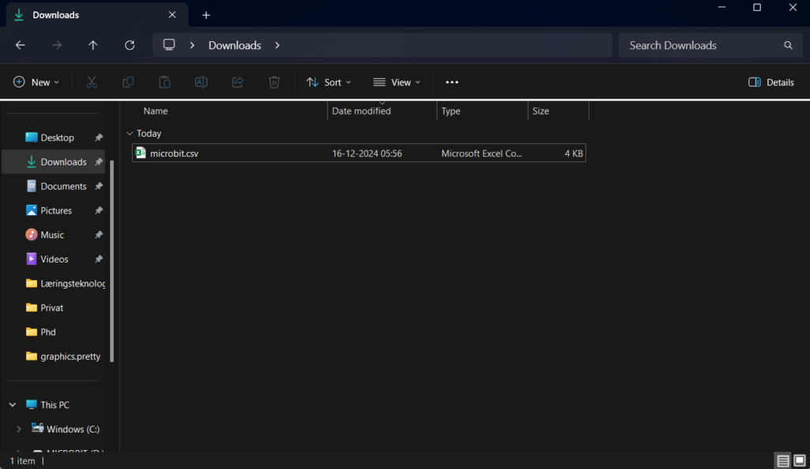Unpin Documents using its pin icon

tap(99, 187)
